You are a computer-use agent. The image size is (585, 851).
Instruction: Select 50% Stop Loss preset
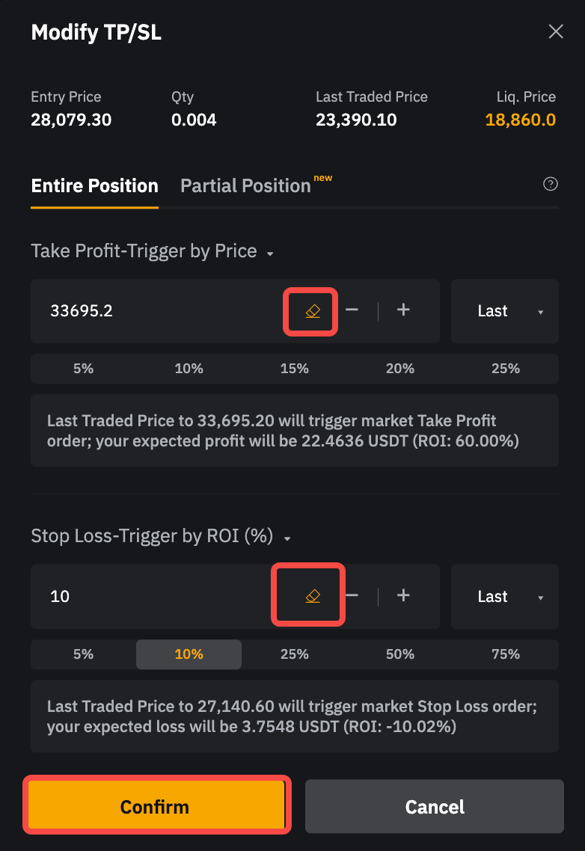[400, 654]
